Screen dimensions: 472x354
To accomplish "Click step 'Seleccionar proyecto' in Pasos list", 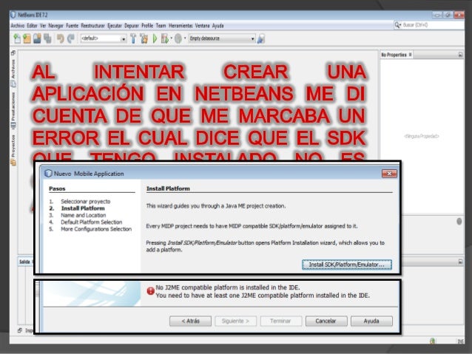I will 86,201.
